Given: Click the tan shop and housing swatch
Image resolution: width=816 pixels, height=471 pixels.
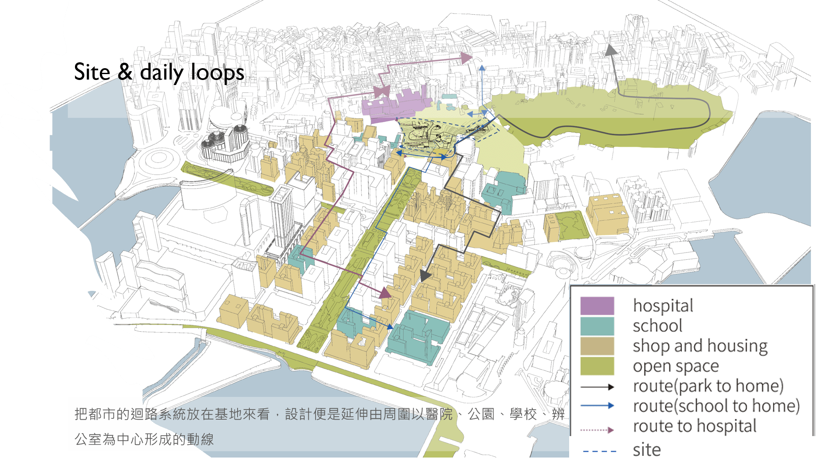Looking at the screenshot, I should pos(597,346).
